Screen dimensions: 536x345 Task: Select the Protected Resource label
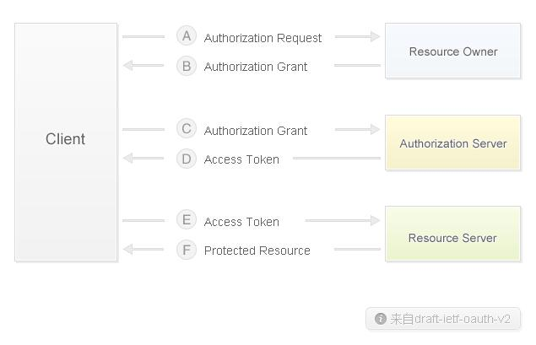click(x=257, y=251)
